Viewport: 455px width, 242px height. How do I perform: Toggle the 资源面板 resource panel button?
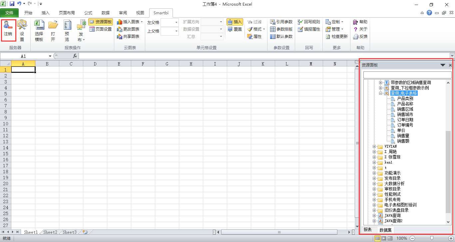[x=101, y=22]
